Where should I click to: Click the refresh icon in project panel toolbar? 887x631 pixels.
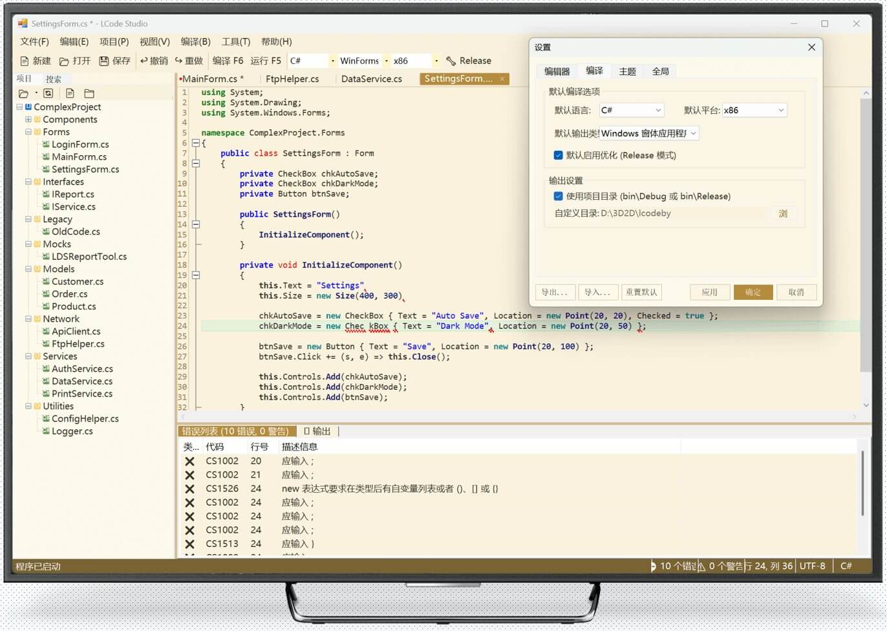(48, 93)
